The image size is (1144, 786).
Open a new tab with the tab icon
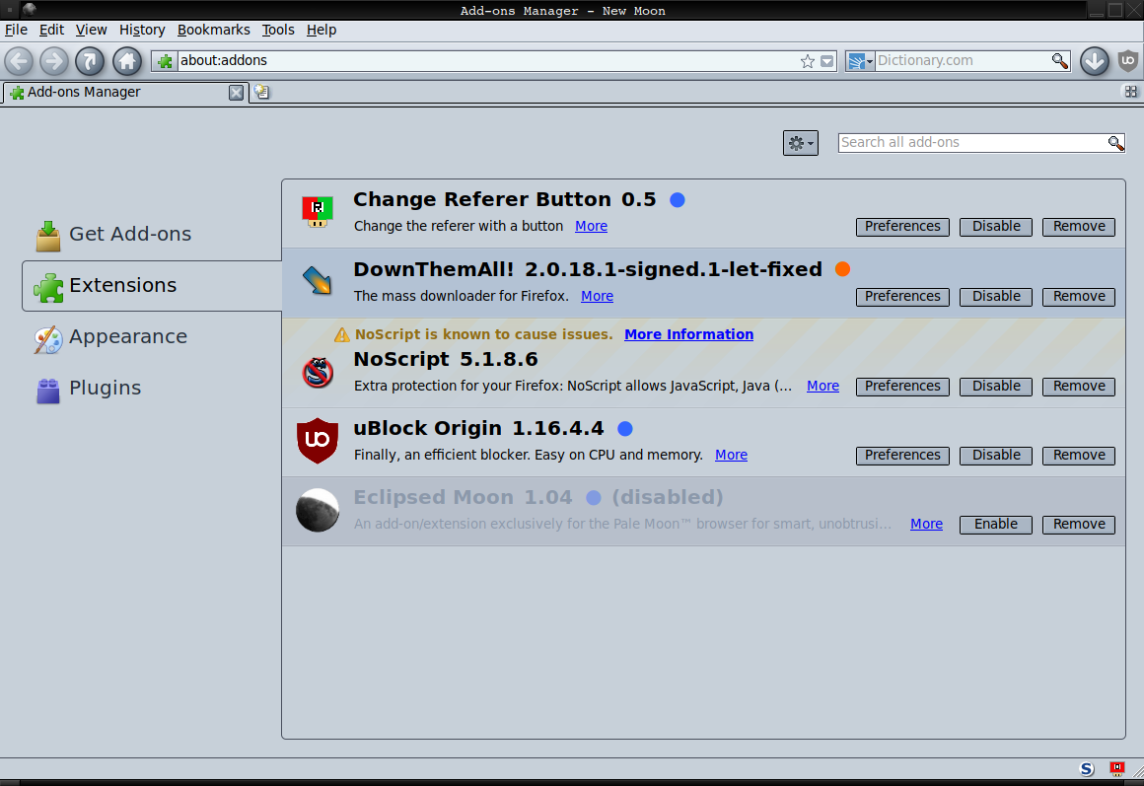pyautogui.click(x=261, y=93)
